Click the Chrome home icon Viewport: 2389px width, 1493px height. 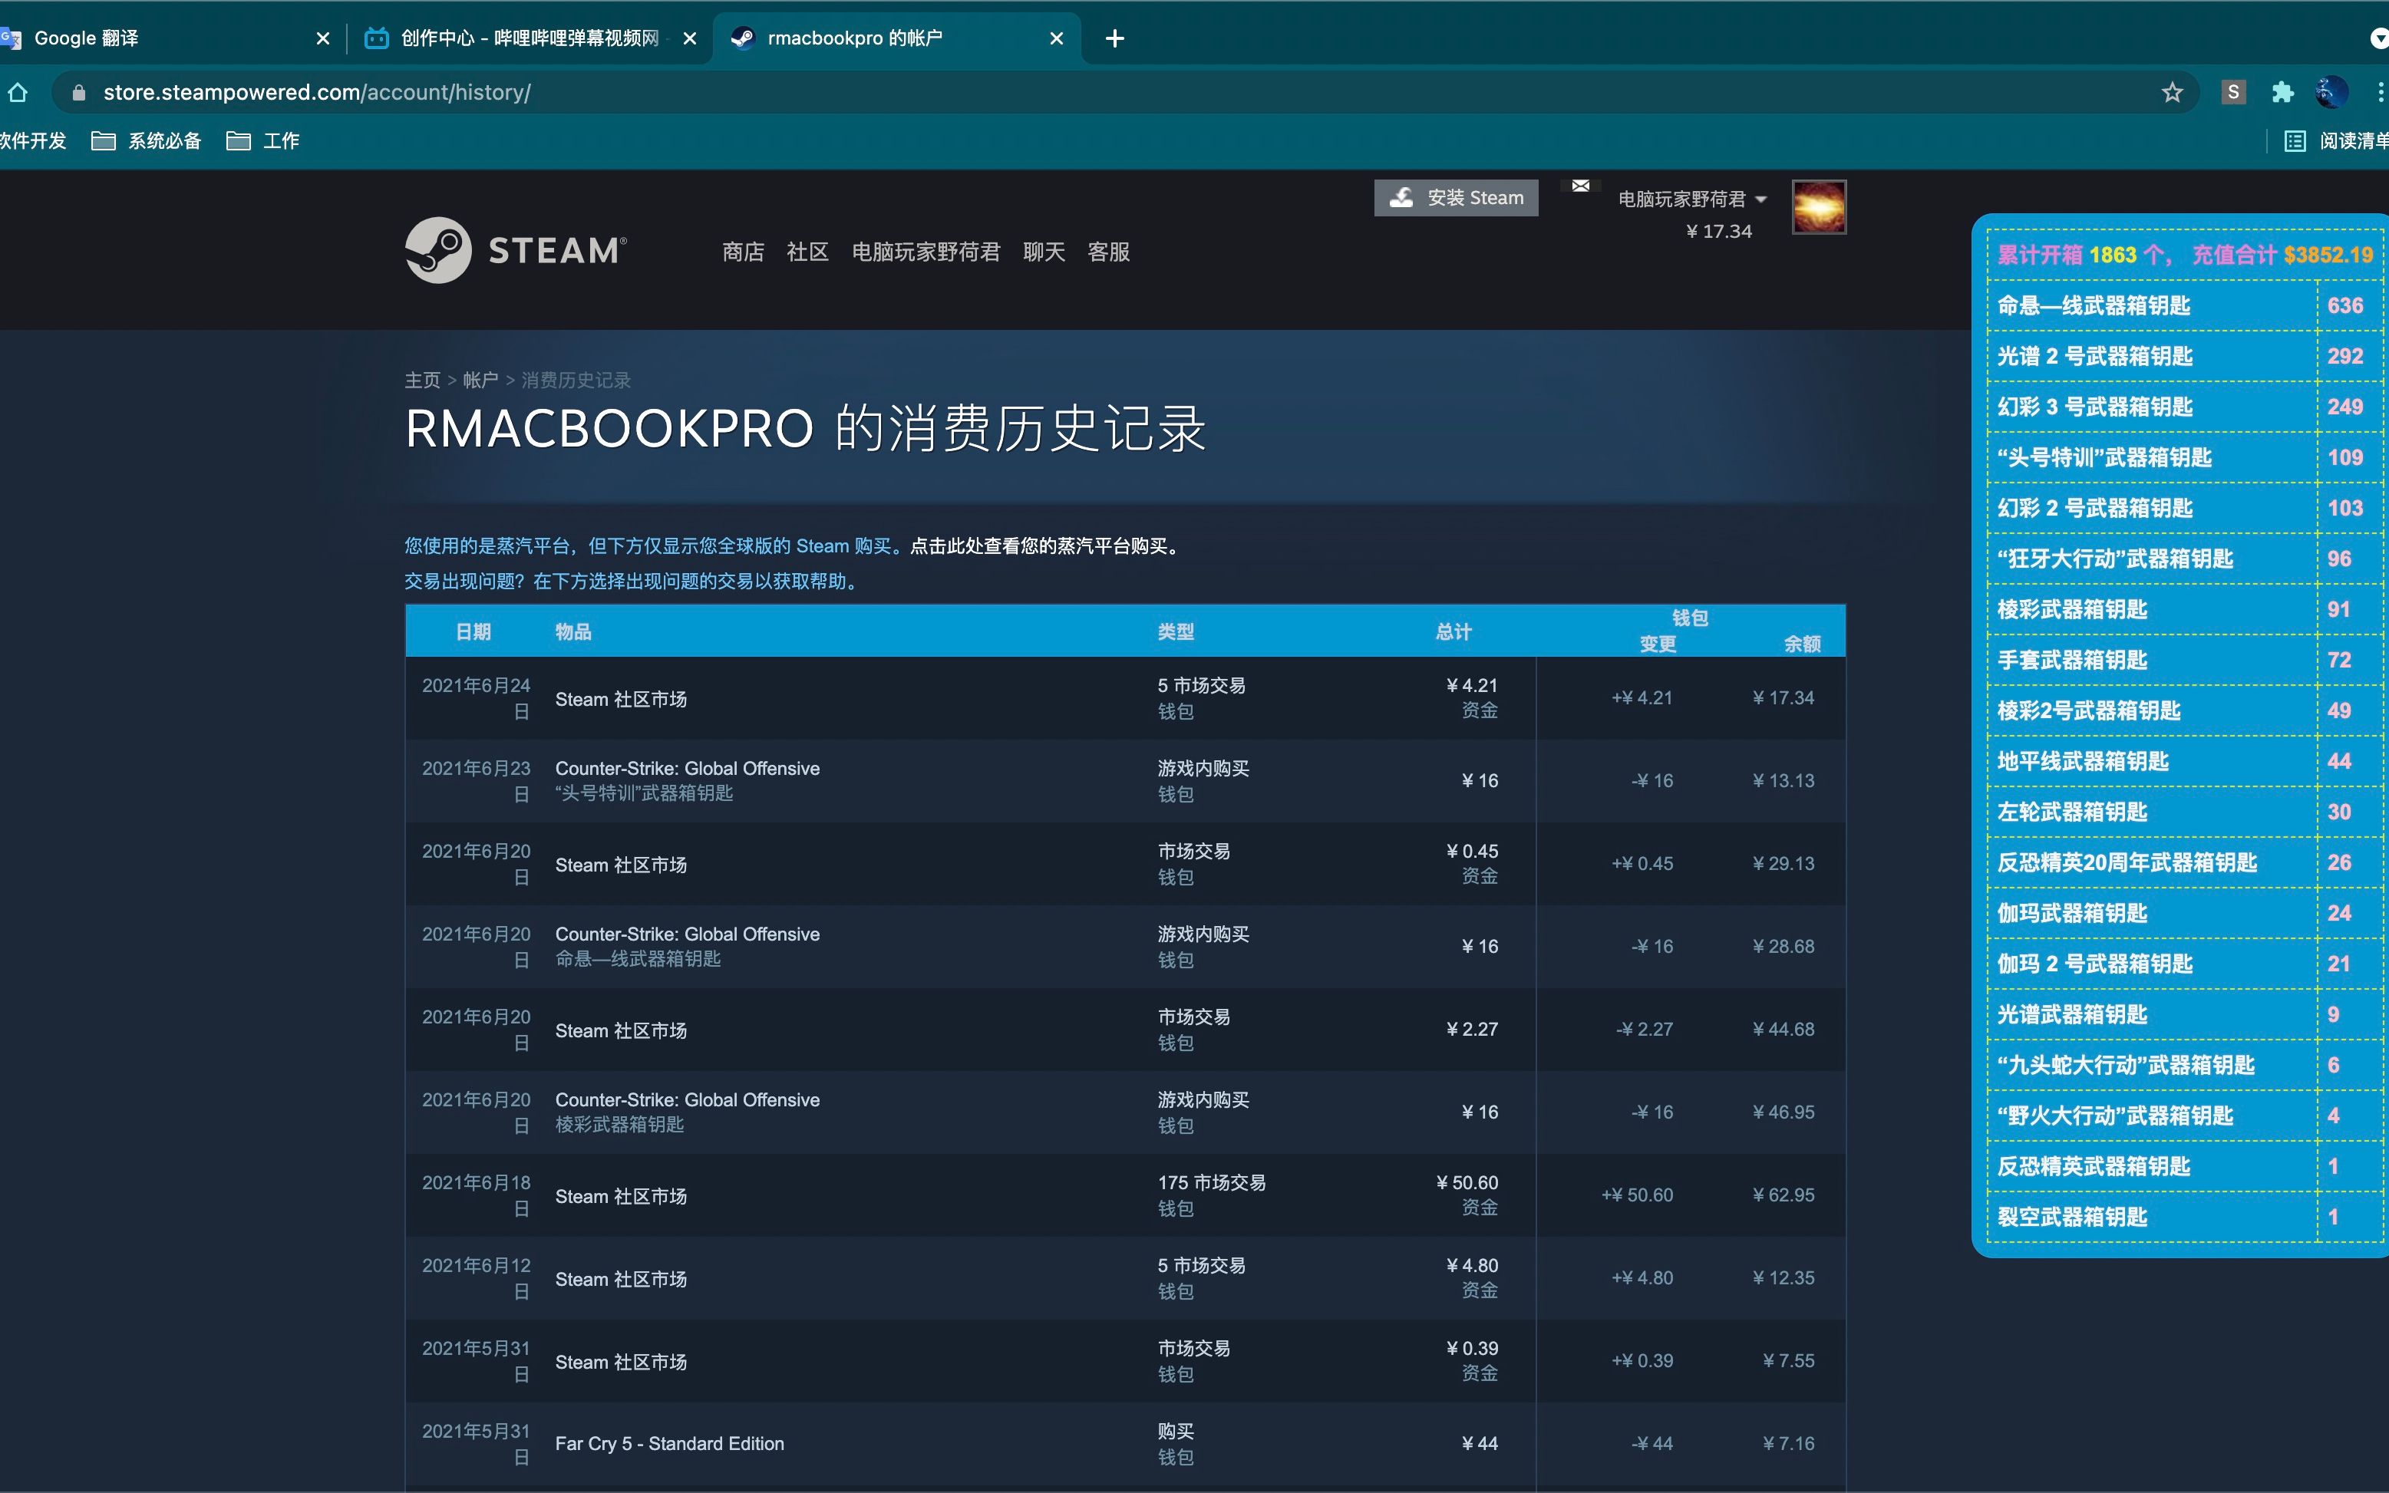tap(18, 92)
